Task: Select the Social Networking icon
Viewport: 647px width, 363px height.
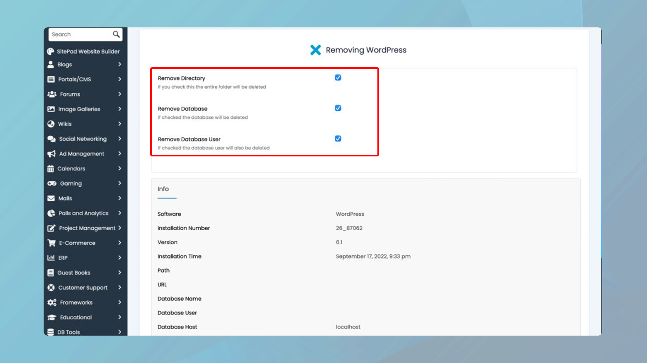Action: (x=51, y=139)
